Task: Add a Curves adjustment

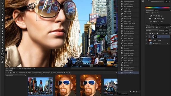Action: 156,16
